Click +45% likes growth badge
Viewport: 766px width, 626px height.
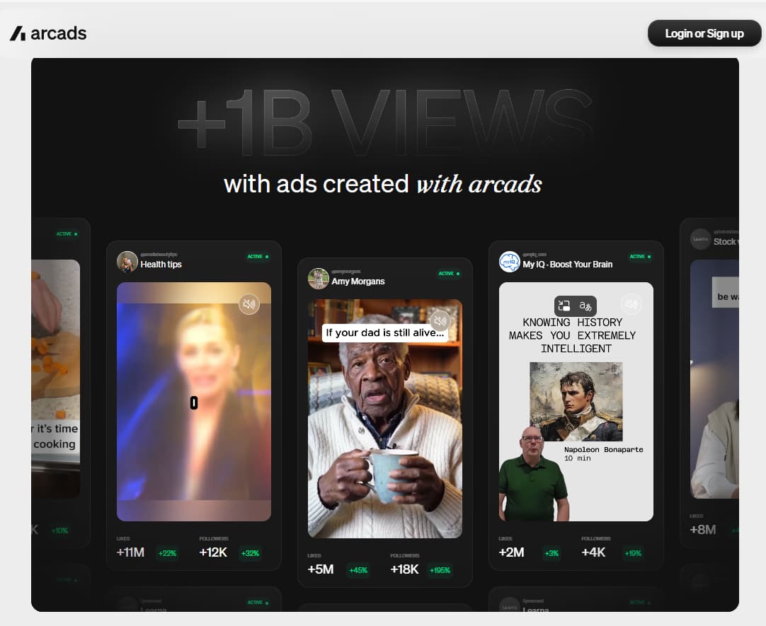358,570
